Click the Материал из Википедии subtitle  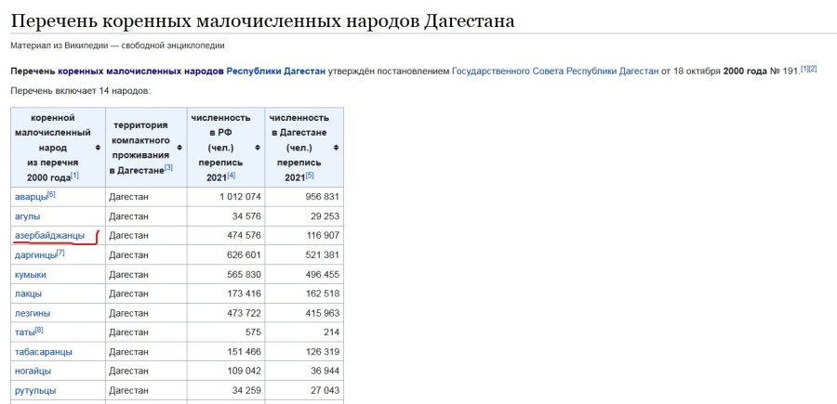[x=117, y=46]
